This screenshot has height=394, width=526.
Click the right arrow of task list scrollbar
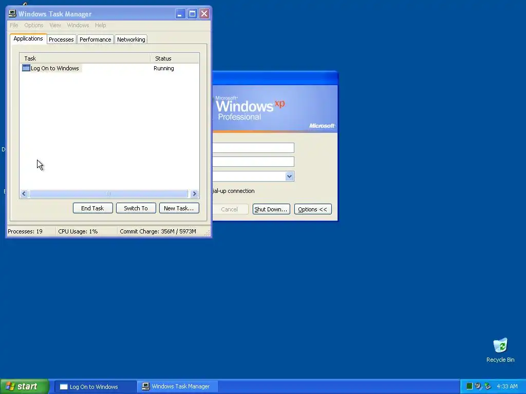(194, 193)
